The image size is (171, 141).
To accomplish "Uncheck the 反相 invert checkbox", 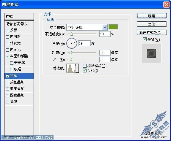I will tap(84, 71).
